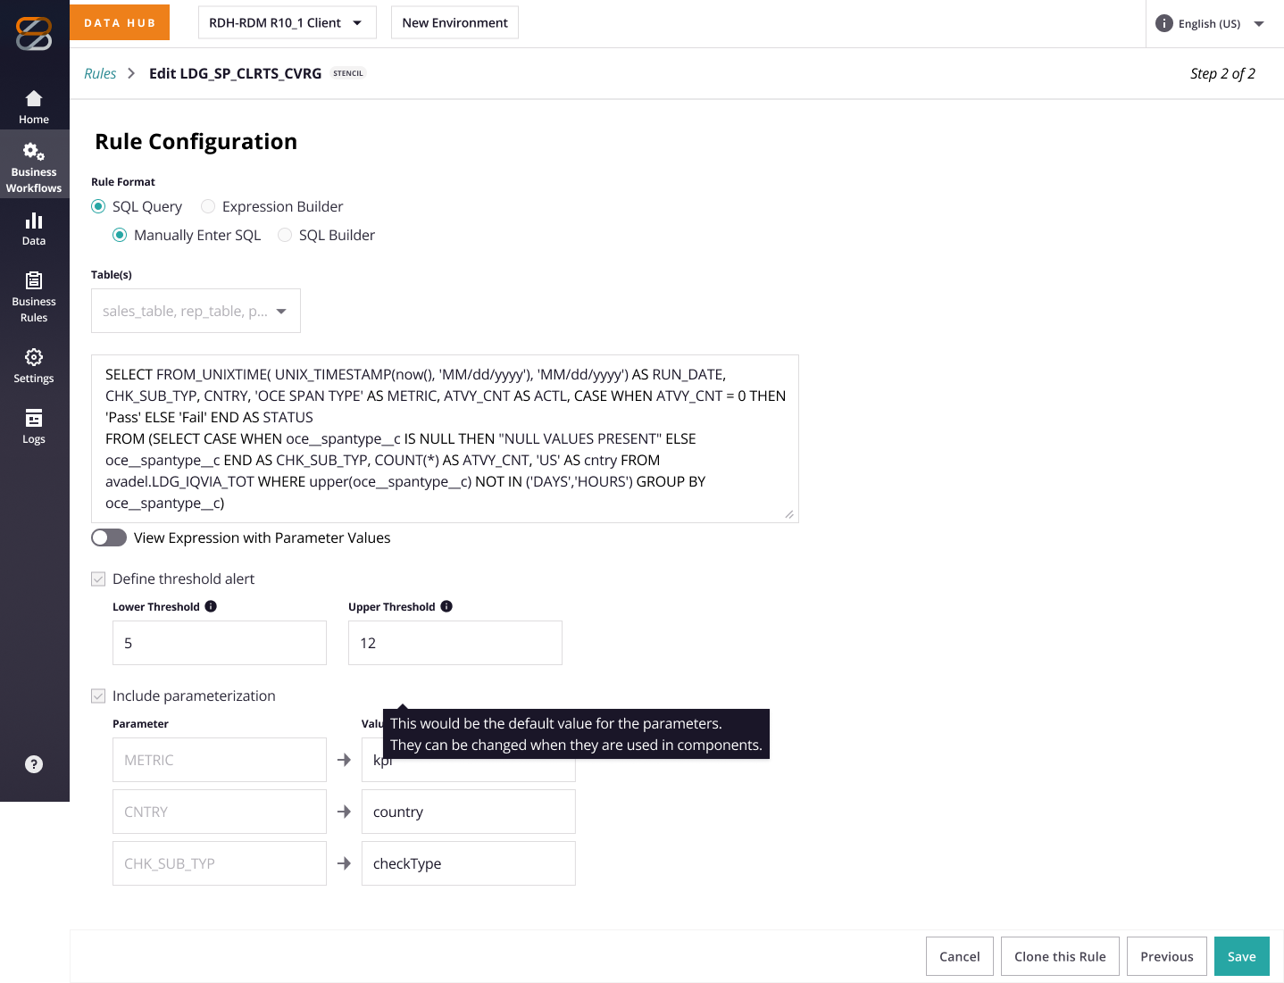Open the English (US) language dropdown

[1210, 23]
